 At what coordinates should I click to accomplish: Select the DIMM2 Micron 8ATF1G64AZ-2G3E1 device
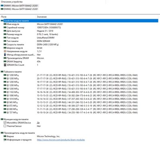[x=21, y=9]
